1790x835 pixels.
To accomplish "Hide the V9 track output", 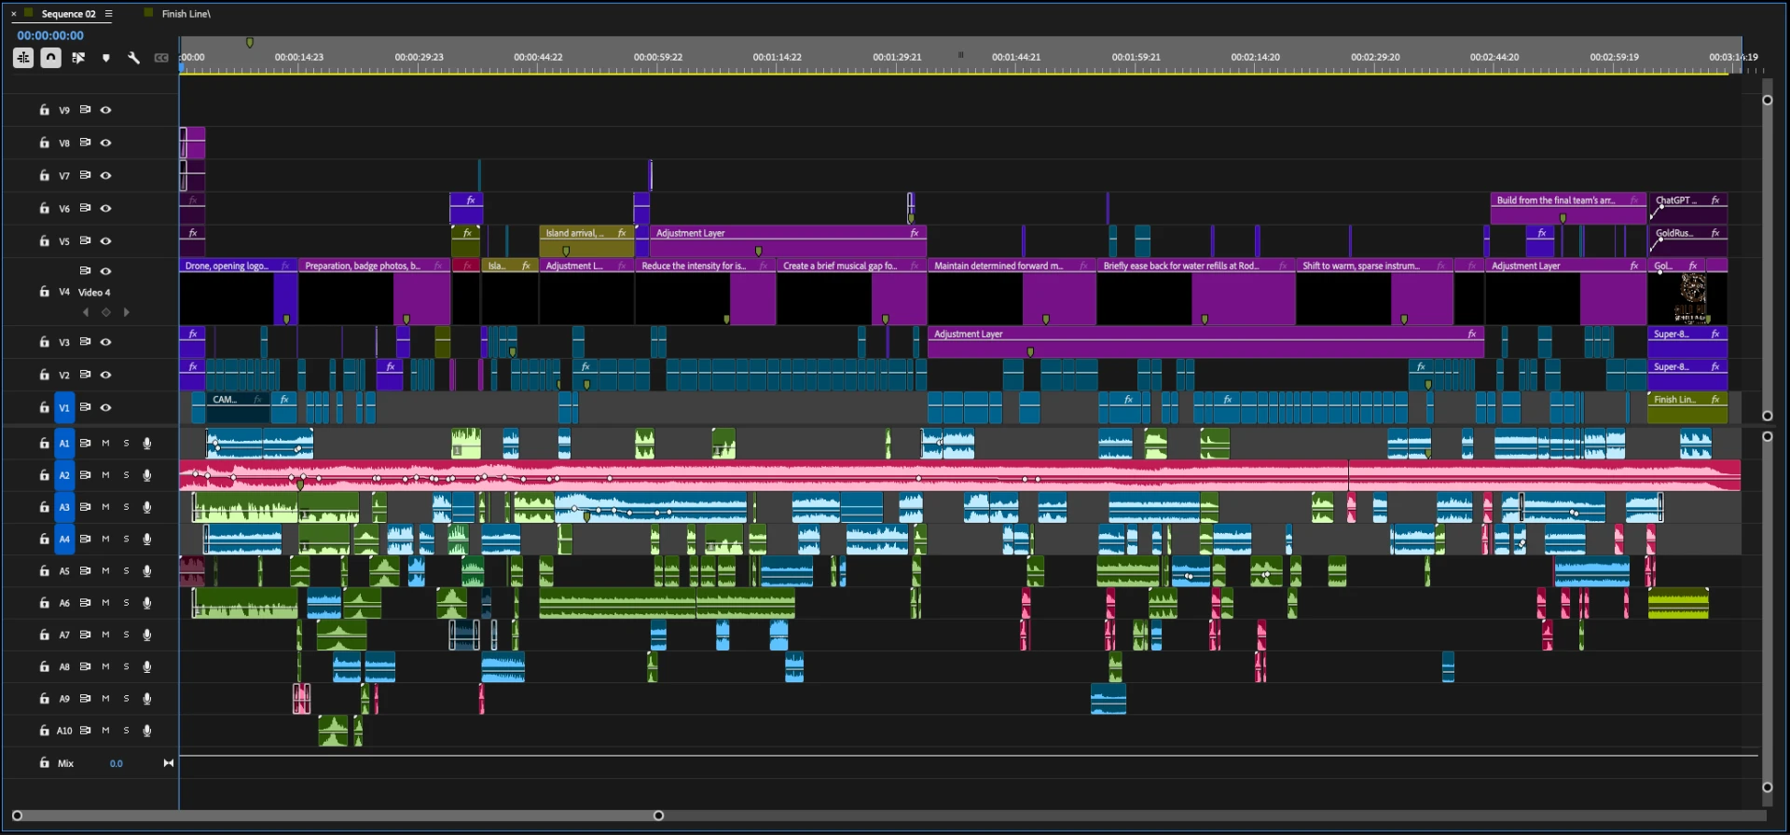I will (106, 110).
